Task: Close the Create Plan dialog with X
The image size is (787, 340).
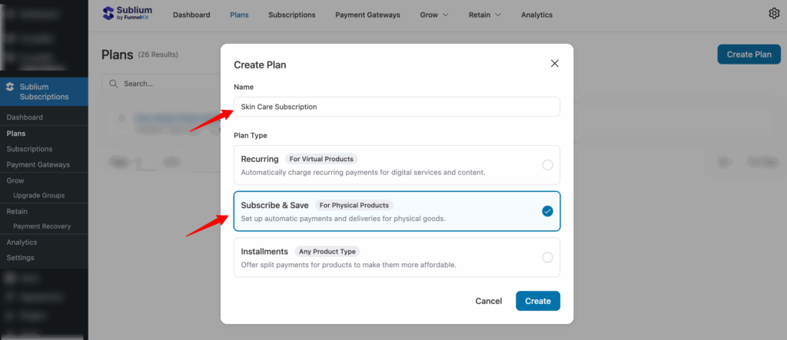Action: (x=555, y=64)
